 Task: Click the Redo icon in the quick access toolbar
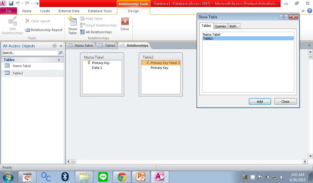[27, 3]
